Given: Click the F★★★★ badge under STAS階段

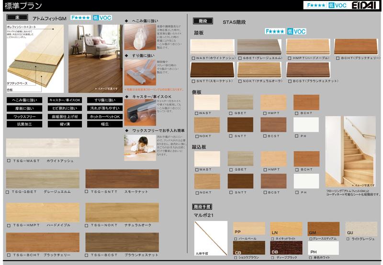Looking at the screenshot, I should click(x=275, y=32).
